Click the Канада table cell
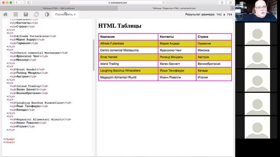280x157 pixels. coord(214,71)
